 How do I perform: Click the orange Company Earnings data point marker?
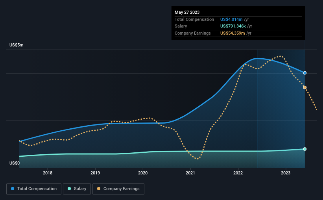305,87
